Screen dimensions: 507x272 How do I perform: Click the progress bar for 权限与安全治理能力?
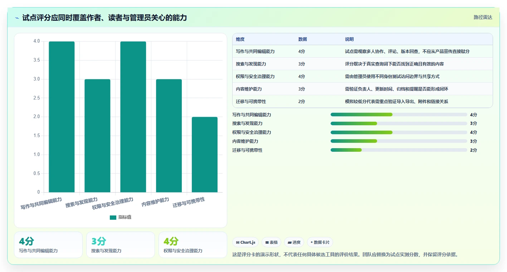pos(399,132)
